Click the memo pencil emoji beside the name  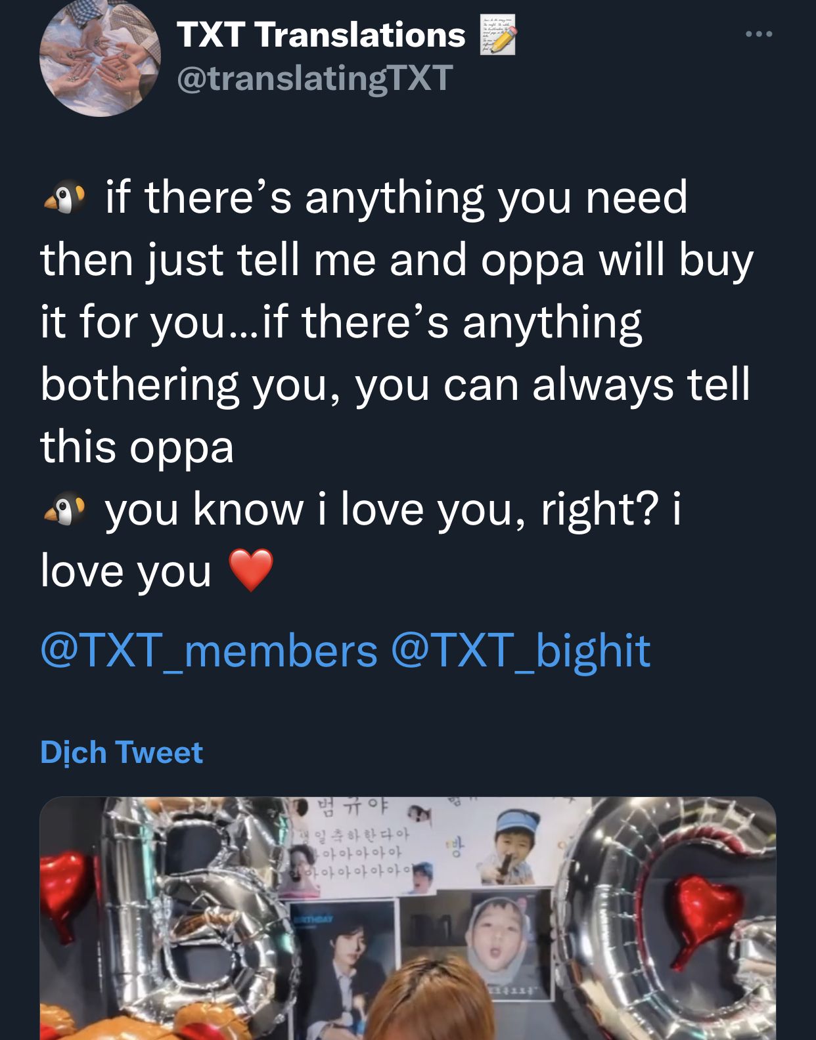pos(497,35)
